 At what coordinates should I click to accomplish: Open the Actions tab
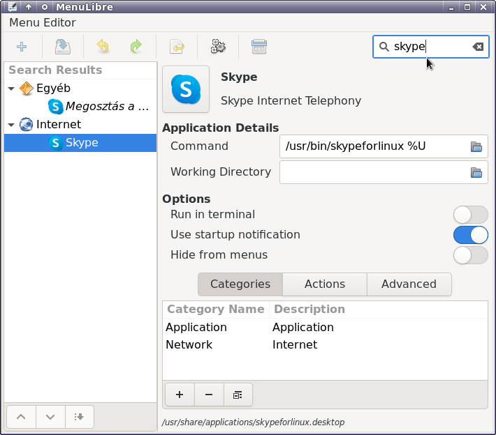(x=325, y=284)
